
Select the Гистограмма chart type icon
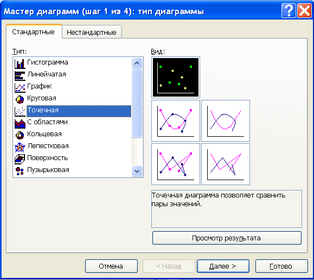20,63
